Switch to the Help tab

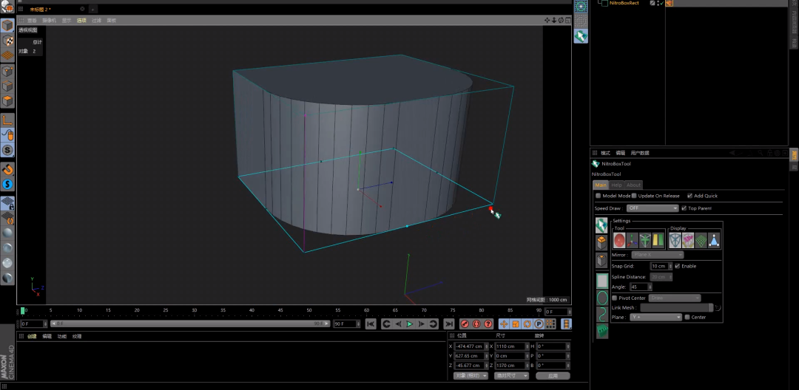coord(616,185)
